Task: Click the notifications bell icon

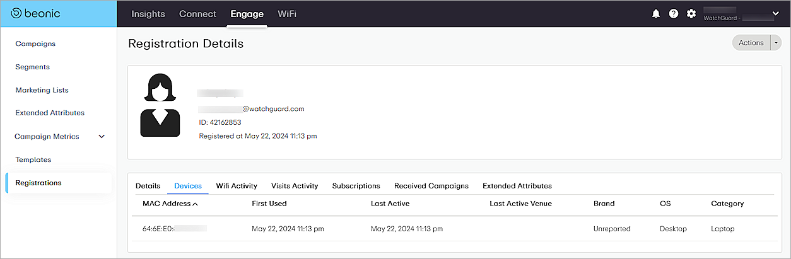Action: pyautogui.click(x=655, y=14)
